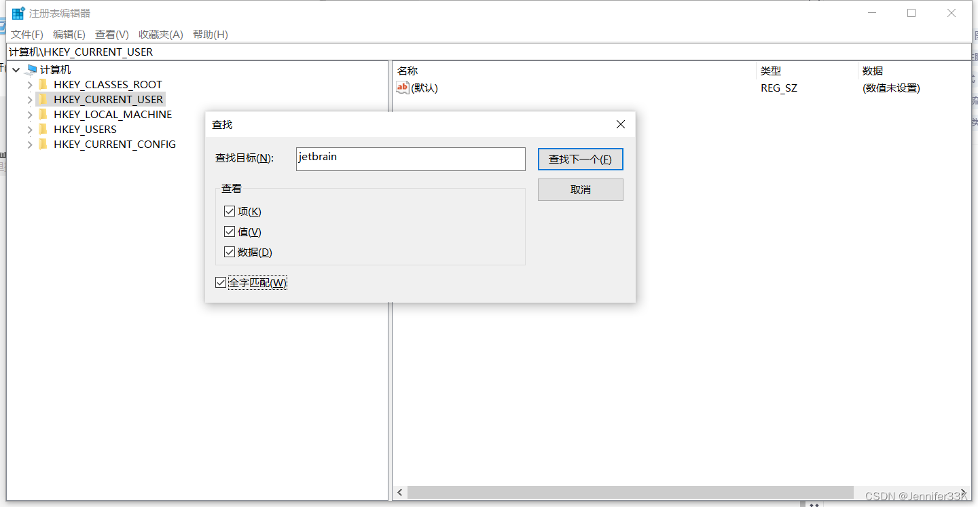Open the 文件(F) menu
The image size is (978, 507).
(27, 34)
